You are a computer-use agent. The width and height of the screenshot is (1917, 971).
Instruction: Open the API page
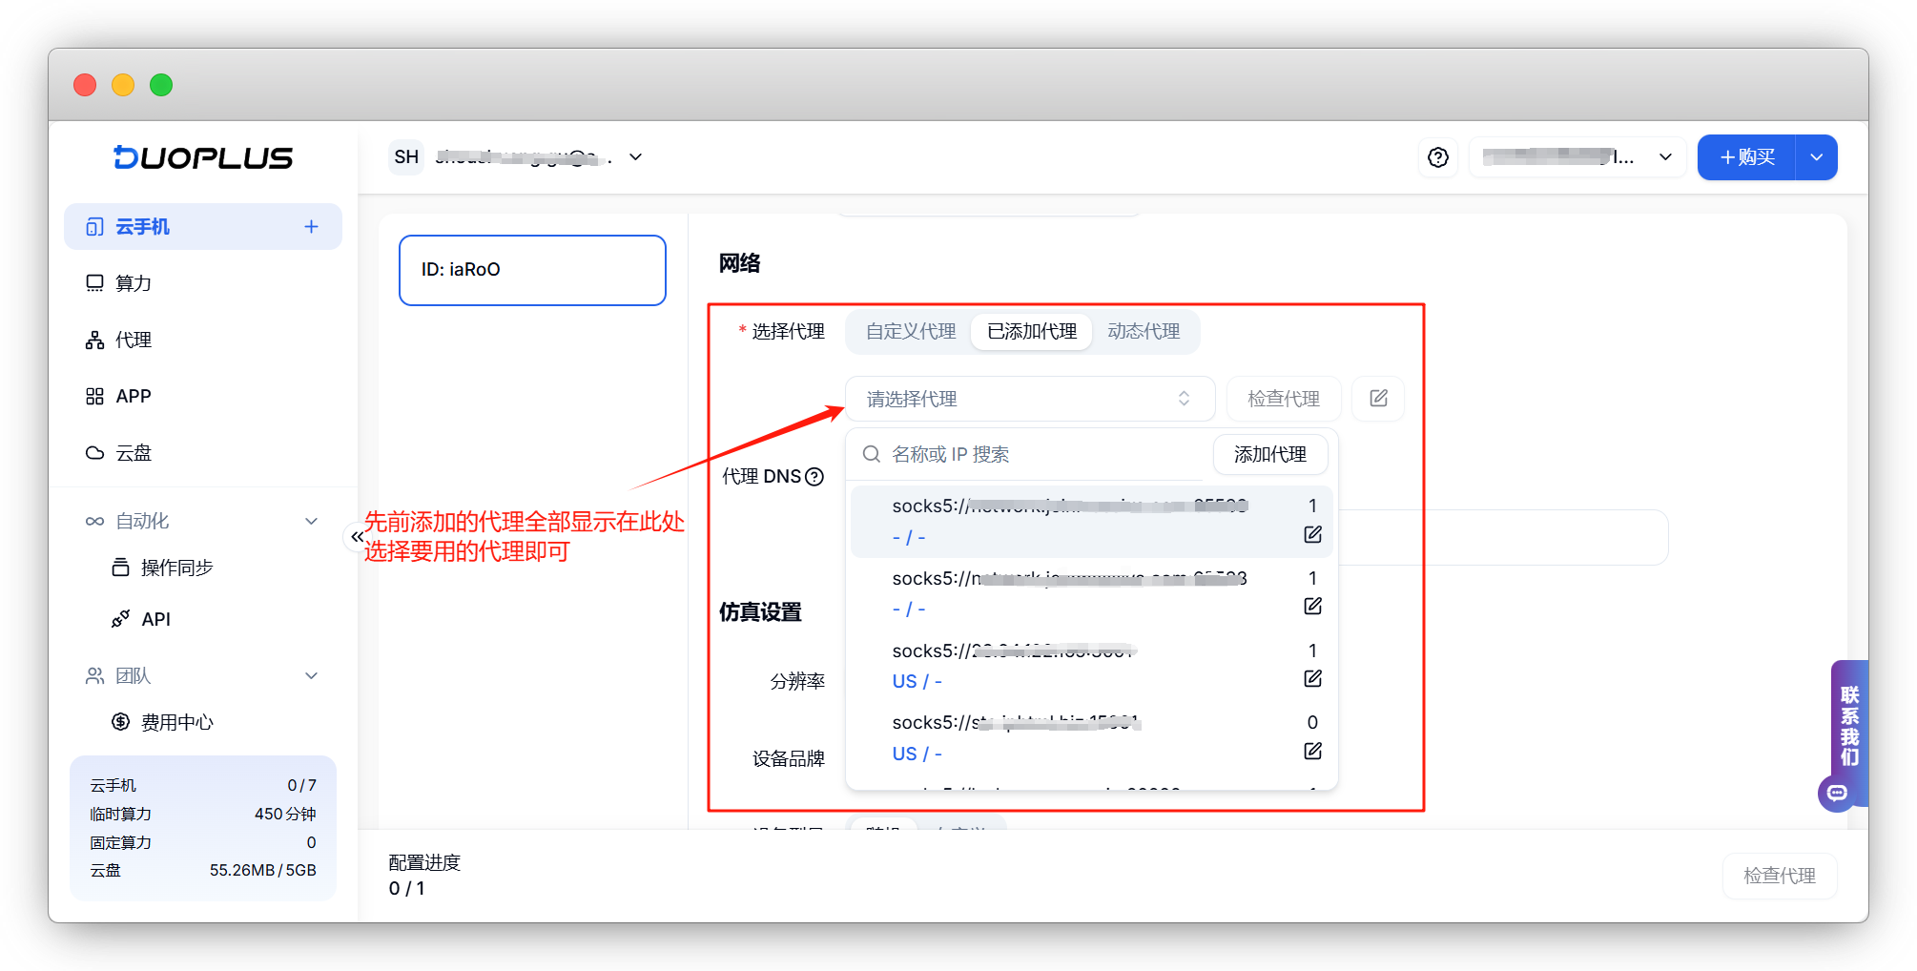click(155, 619)
